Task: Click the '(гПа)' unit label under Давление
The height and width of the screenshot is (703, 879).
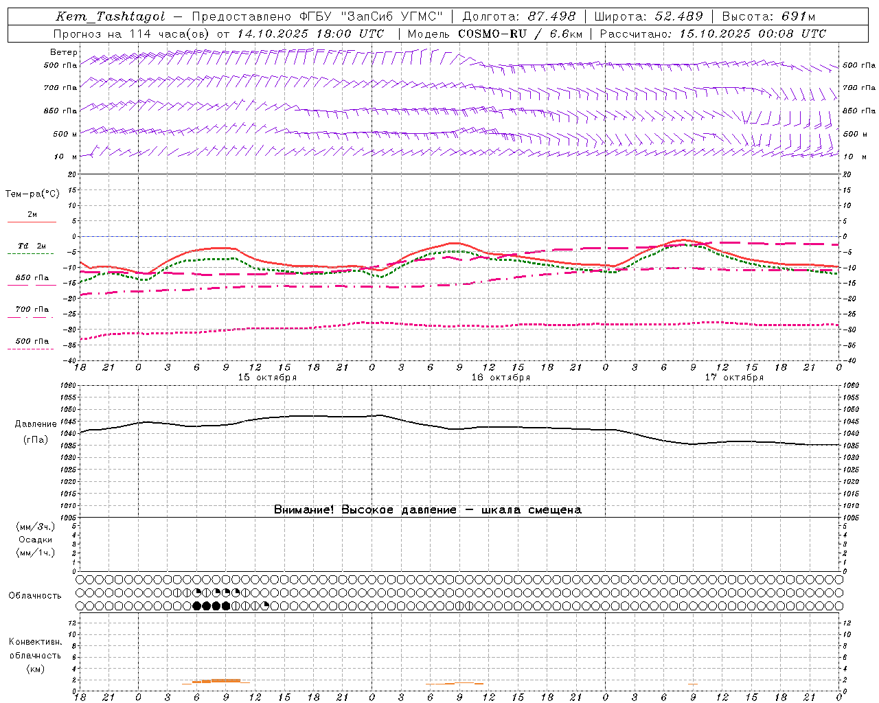Action: 36,439
